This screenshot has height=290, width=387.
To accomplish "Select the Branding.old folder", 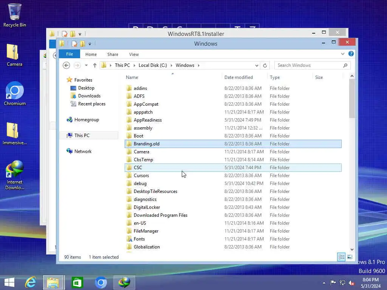I will 233,144.
